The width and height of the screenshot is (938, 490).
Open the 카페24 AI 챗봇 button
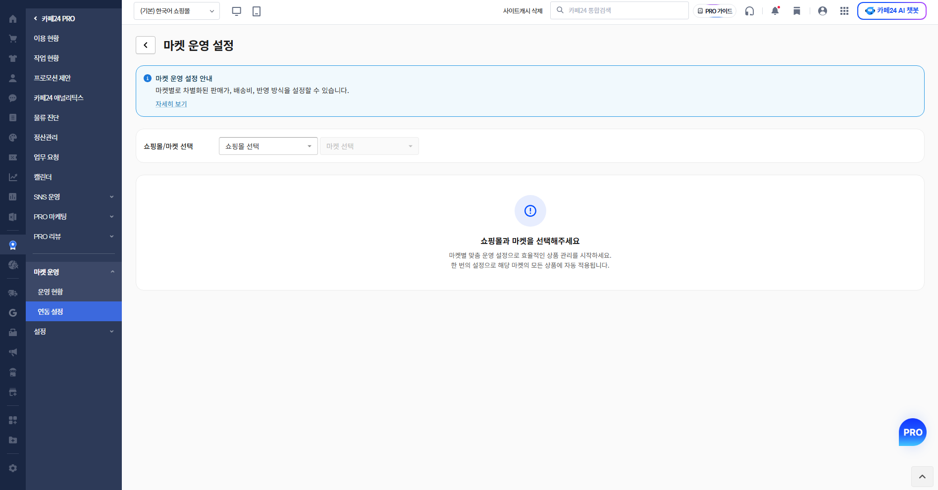click(x=891, y=10)
